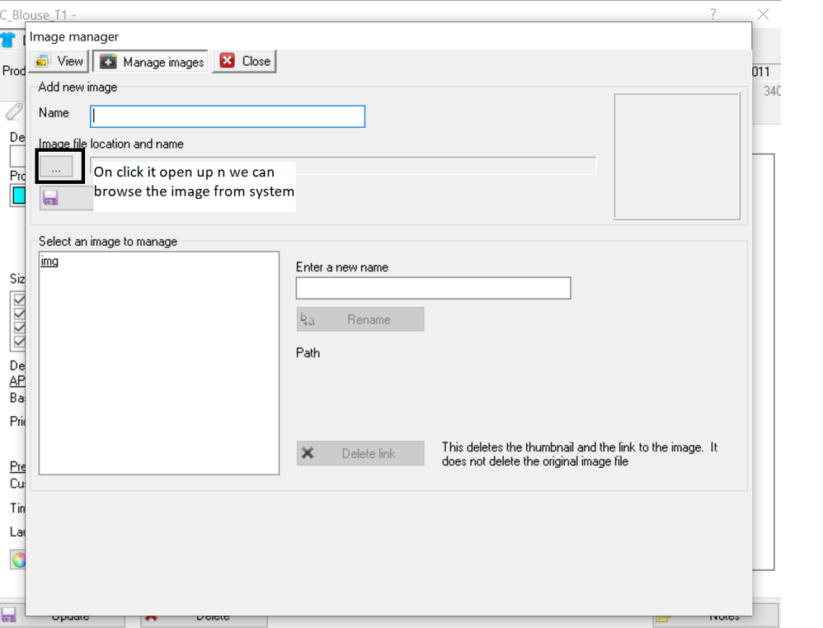Click the save disk icon on Update button

8,615
